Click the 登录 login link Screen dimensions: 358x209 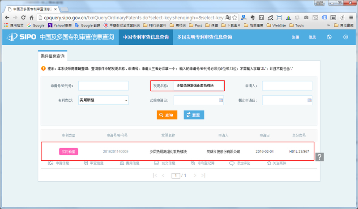[312, 37]
